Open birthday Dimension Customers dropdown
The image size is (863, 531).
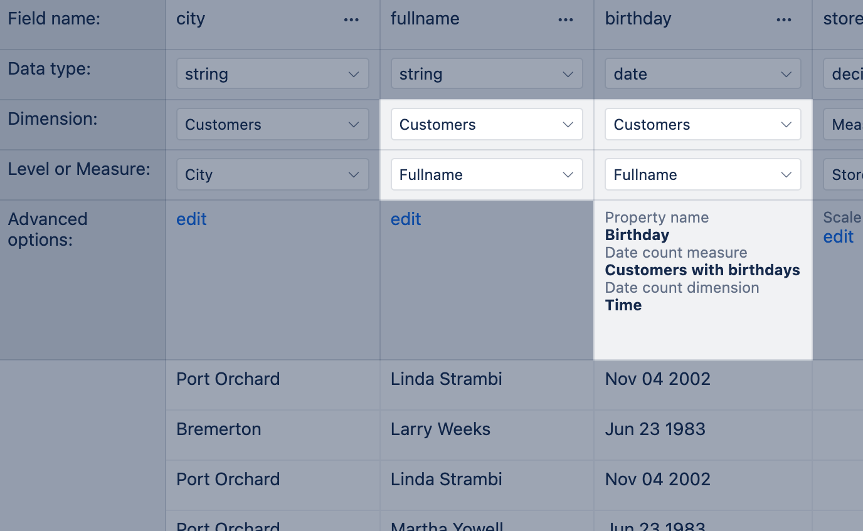click(702, 124)
